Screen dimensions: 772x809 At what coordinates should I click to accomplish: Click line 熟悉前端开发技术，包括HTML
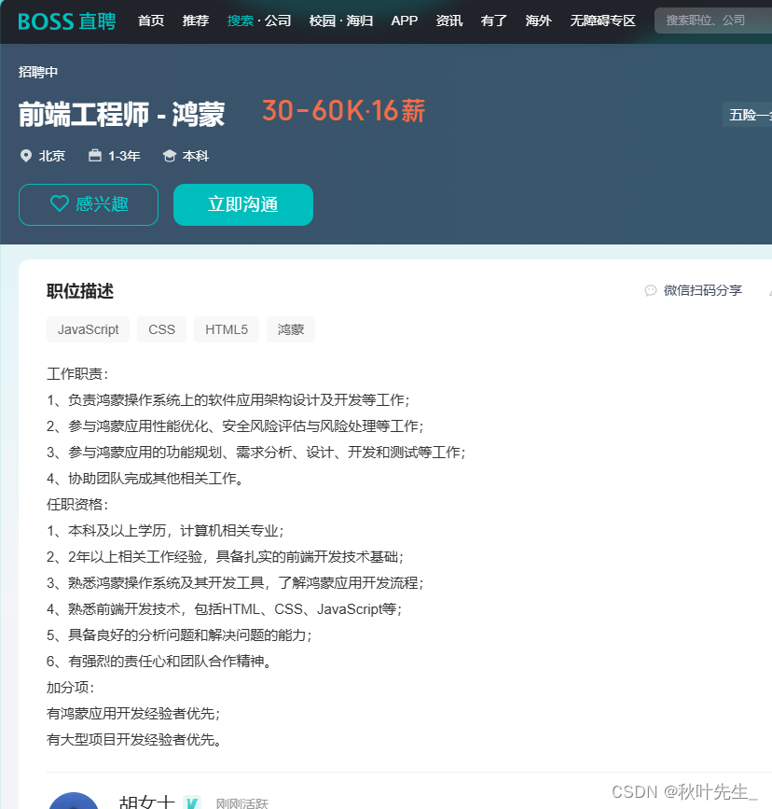pos(225,609)
